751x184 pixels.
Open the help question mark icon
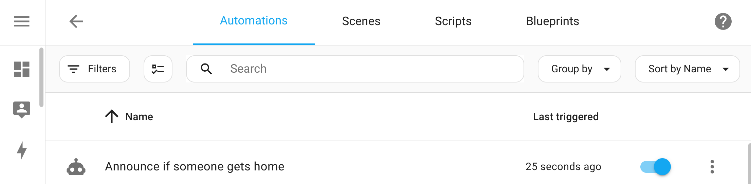click(x=723, y=21)
